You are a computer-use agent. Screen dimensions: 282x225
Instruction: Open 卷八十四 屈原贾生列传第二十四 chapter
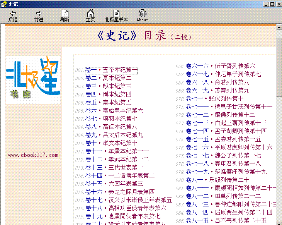point(229,212)
